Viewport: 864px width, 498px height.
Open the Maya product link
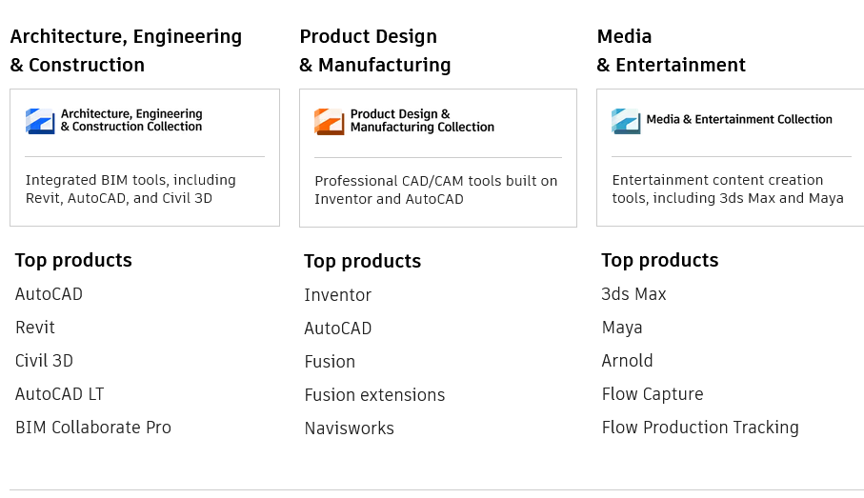(x=622, y=328)
